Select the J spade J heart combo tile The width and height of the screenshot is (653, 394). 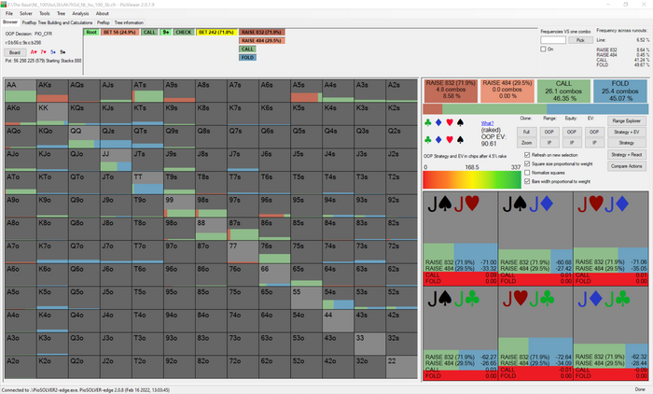coord(460,238)
